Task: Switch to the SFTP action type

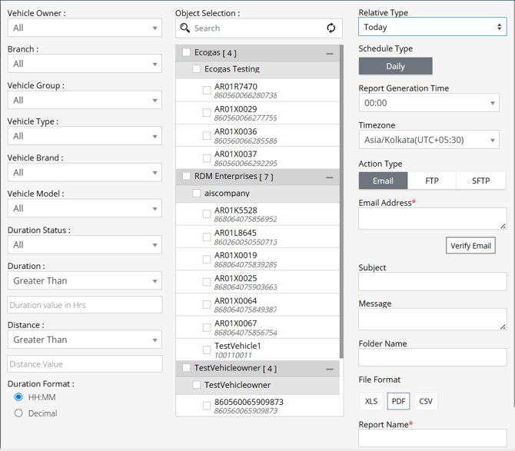Action: tap(480, 181)
